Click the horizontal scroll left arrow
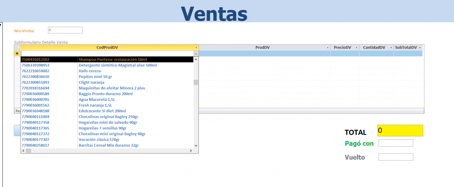 click(x=23, y=150)
